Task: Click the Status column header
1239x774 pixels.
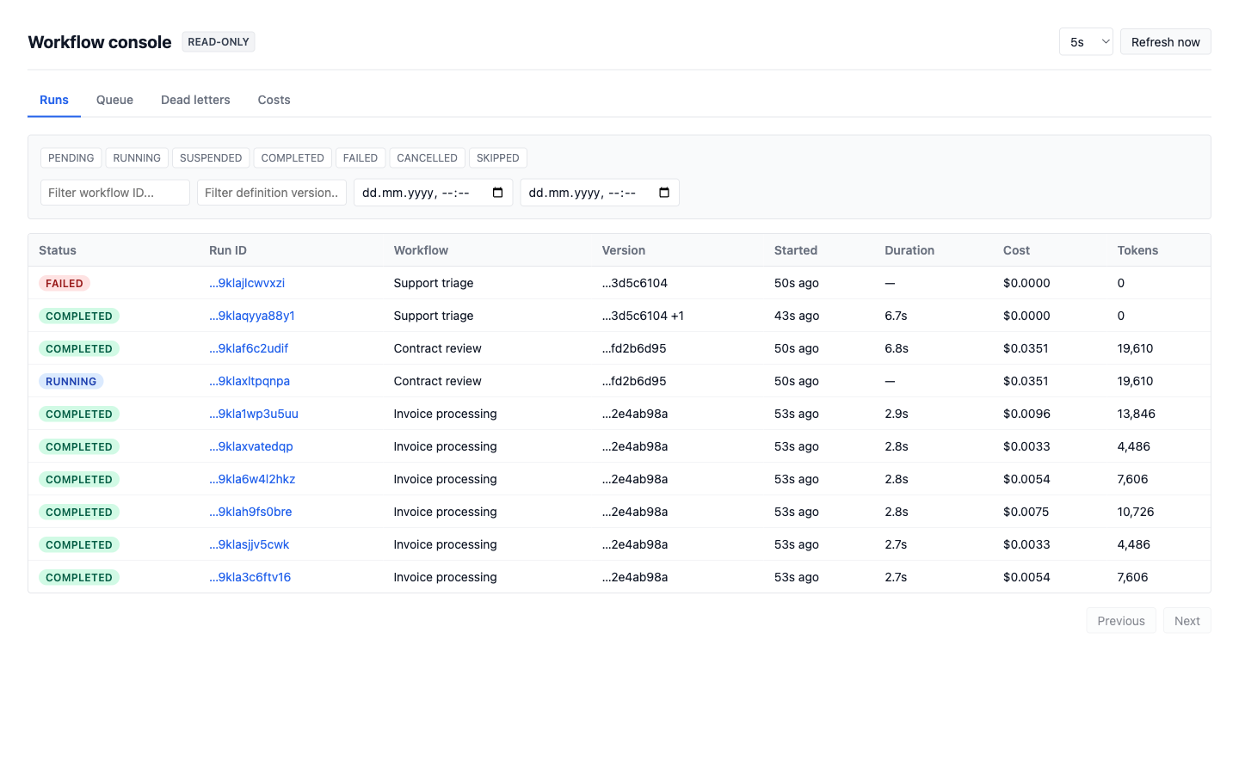Action: (x=58, y=250)
